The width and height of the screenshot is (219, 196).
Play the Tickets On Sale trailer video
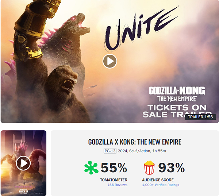[109, 61]
